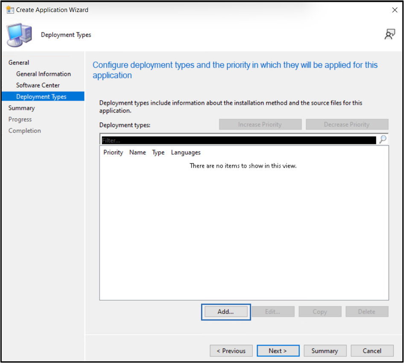Select General in the wizard sidebar
Viewport: 404px width, 363px height.
(x=19, y=63)
